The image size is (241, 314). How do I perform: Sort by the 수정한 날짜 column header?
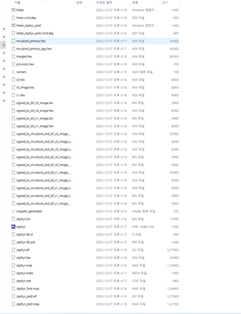(104, 3)
